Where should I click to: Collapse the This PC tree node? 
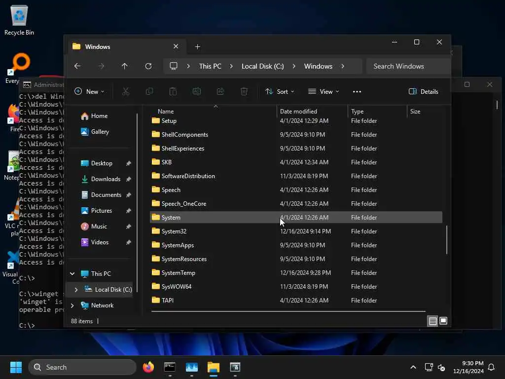[x=72, y=273]
